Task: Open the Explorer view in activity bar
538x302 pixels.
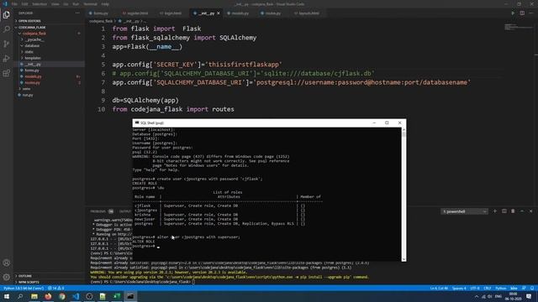Action: click(6, 15)
